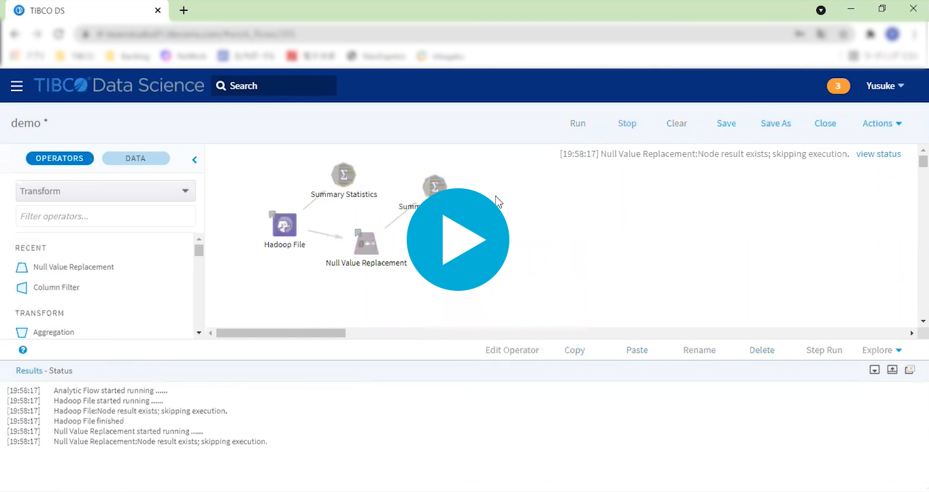Click the Aggregation operator icon
The width and height of the screenshot is (929, 492).
22,332
